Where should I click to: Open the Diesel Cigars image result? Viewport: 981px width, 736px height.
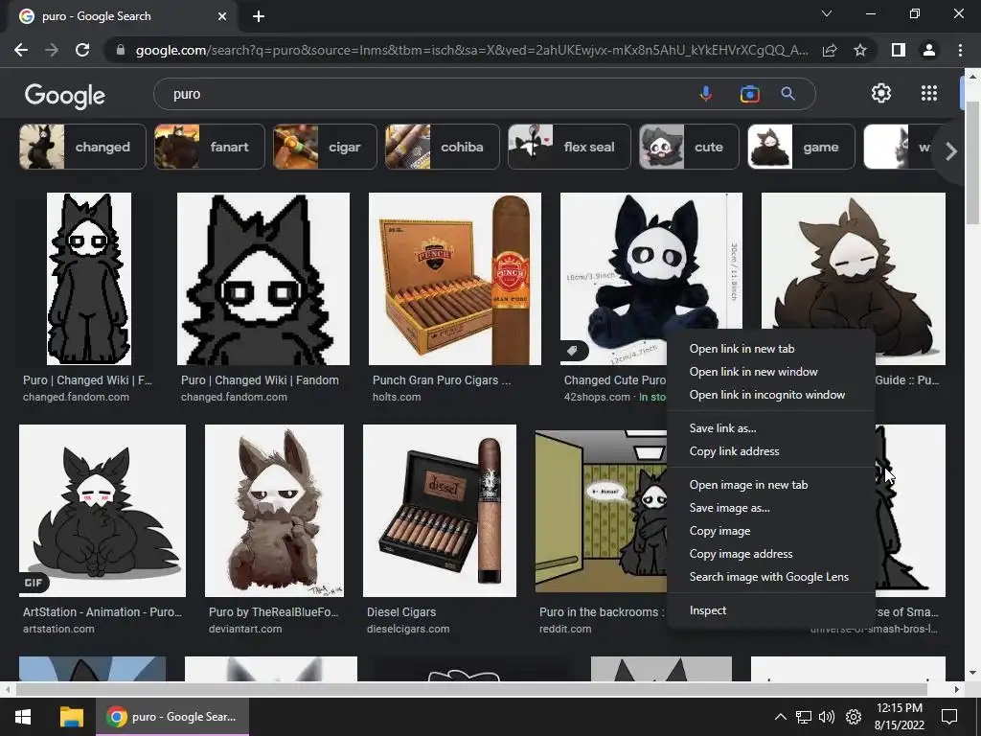point(440,511)
